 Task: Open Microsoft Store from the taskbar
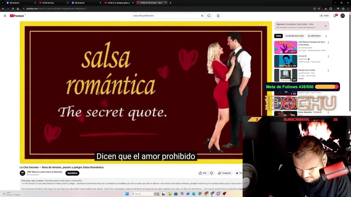tap(176, 194)
